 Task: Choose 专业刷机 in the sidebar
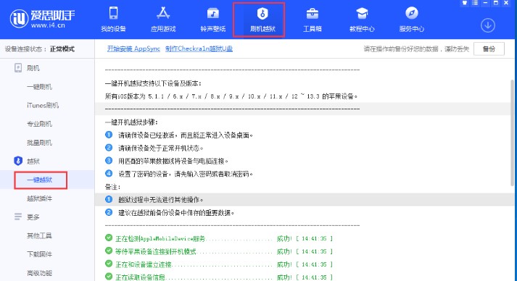[x=39, y=124]
